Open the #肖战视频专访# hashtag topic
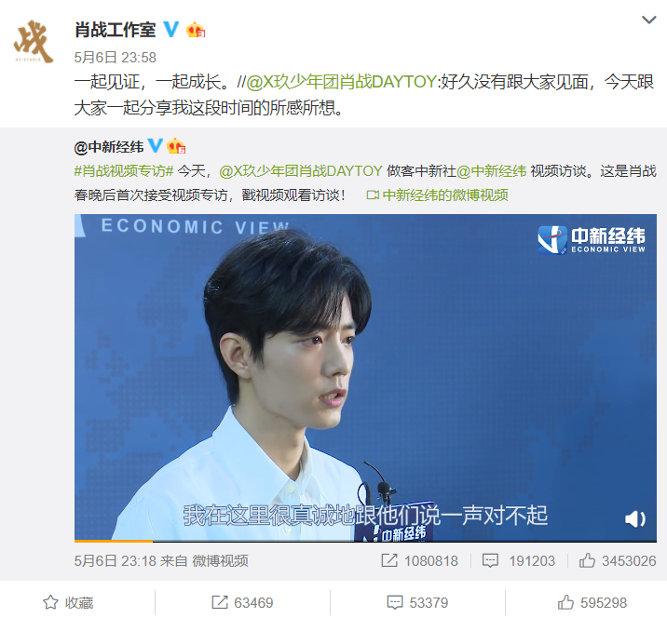This screenshot has height=618, width=667. [x=124, y=171]
